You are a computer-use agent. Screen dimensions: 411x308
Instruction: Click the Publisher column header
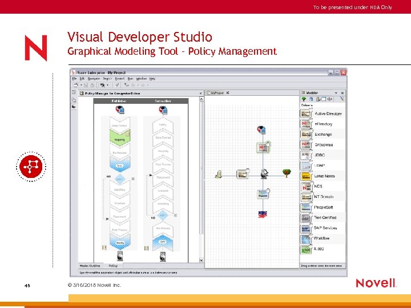click(119, 101)
